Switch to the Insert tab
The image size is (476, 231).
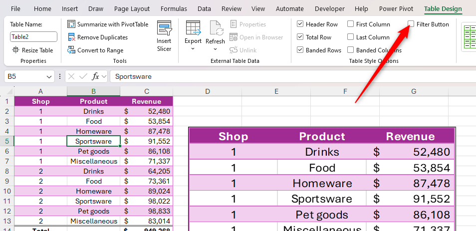[70, 9]
